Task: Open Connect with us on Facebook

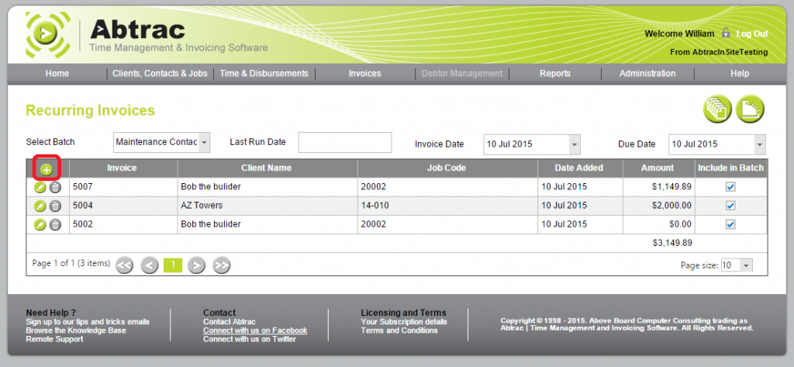Action: coord(255,331)
